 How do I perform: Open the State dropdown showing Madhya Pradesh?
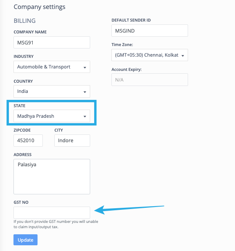pyautogui.click(x=52, y=116)
